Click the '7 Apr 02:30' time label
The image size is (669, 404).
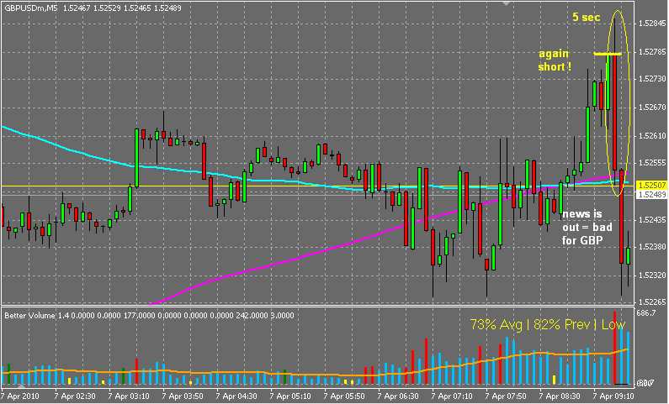[x=75, y=396]
